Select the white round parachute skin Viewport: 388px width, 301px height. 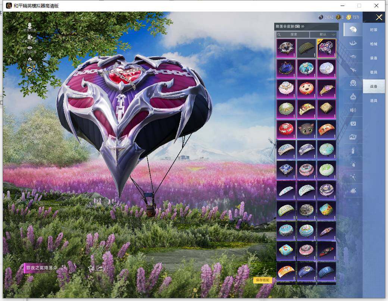326,69
